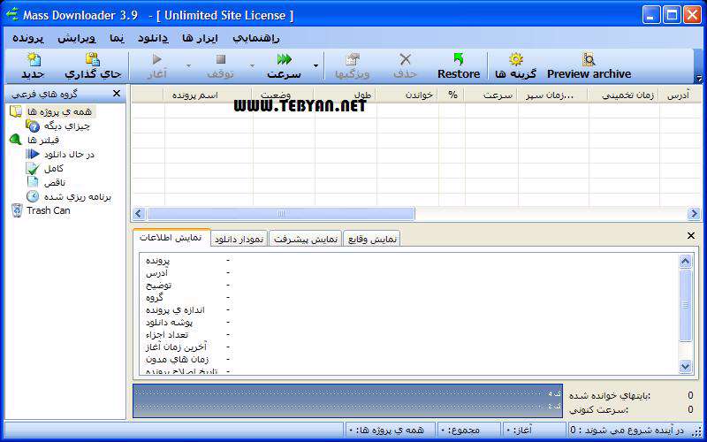The image size is (707, 442).
Task: Click the پوشه دانلود info row
Action: (x=187, y=323)
